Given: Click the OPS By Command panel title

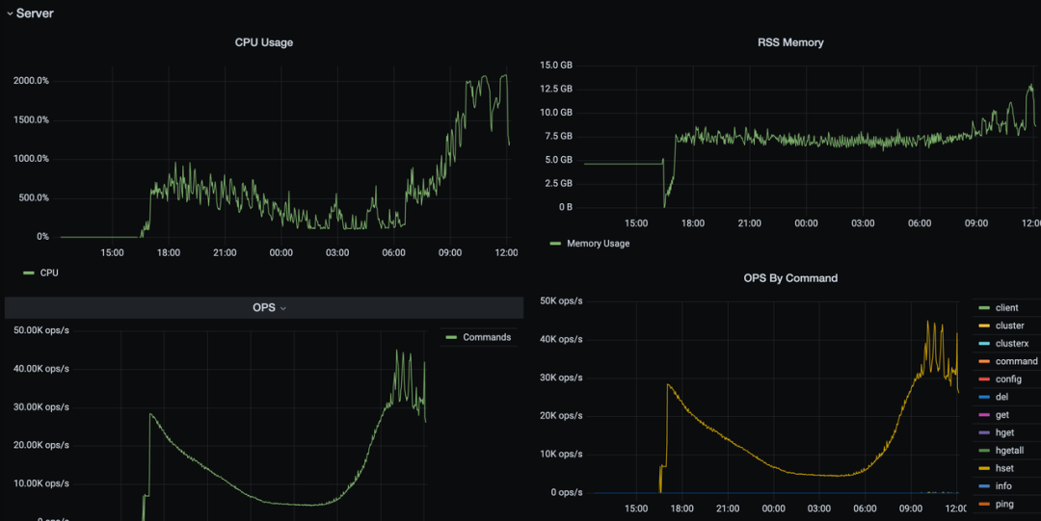Looking at the screenshot, I should pyautogui.click(x=790, y=278).
